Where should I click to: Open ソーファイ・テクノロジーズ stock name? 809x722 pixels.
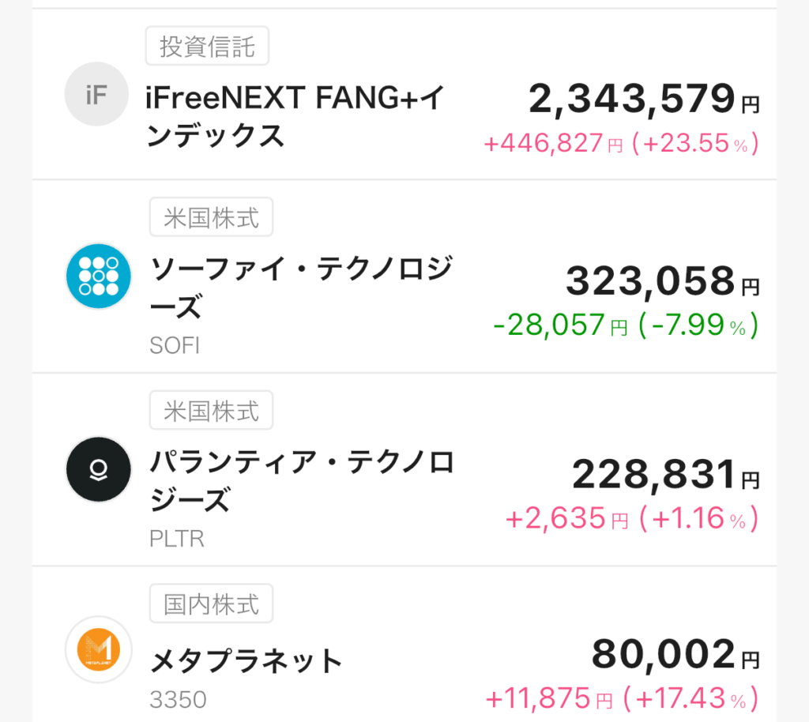click(300, 289)
